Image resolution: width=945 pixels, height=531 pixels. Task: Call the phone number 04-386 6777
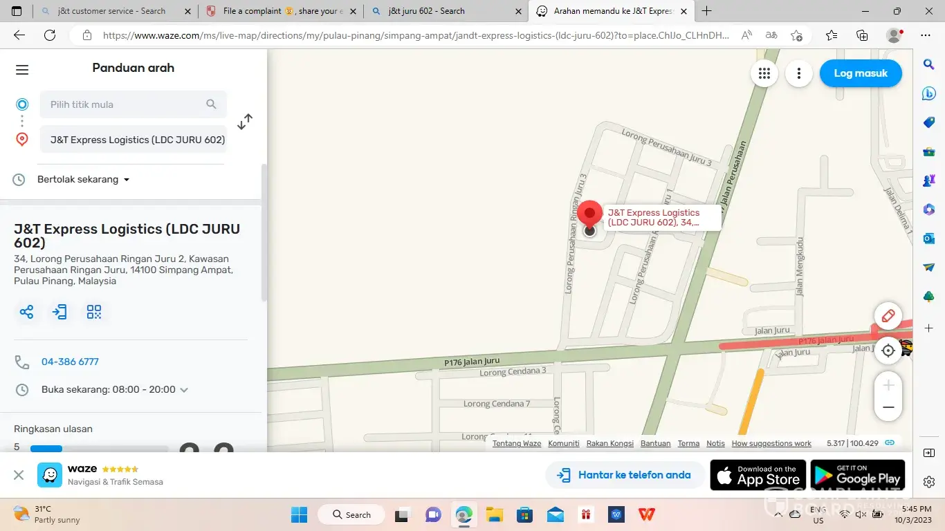pyautogui.click(x=70, y=362)
